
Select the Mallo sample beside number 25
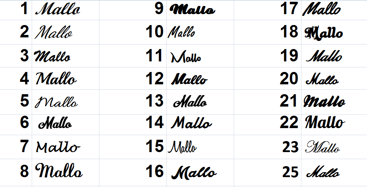click(x=323, y=172)
